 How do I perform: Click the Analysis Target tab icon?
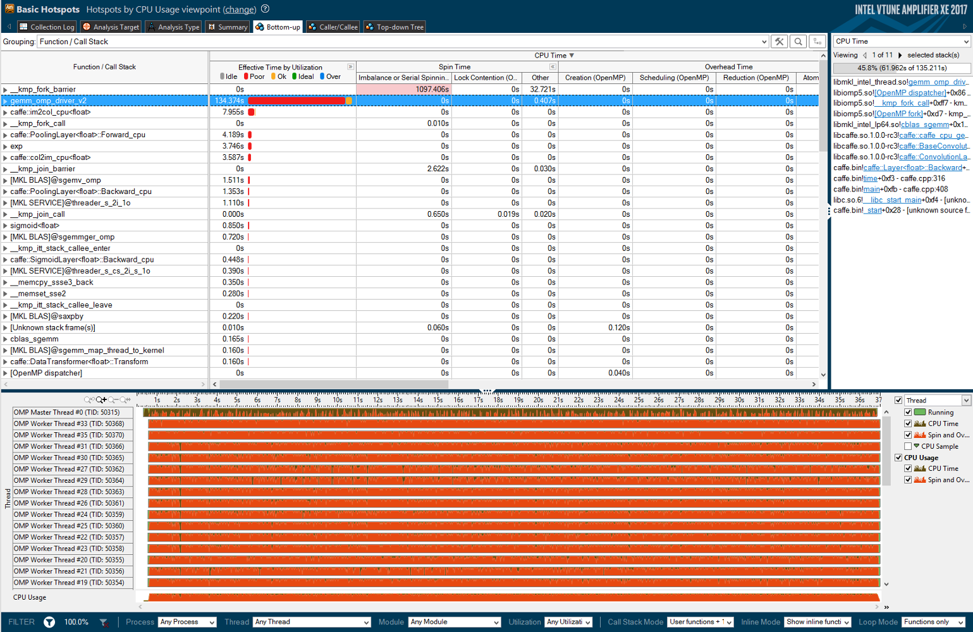[x=87, y=27]
